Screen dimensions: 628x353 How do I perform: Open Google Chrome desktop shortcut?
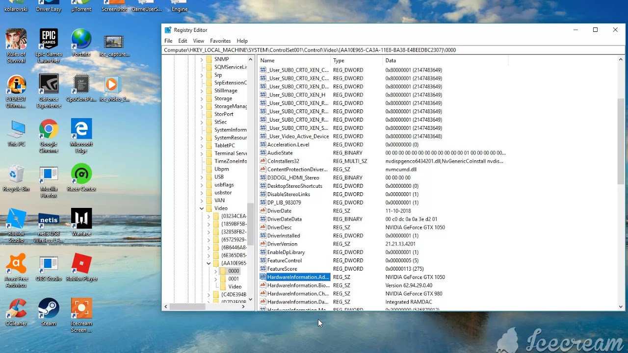coord(49,136)
